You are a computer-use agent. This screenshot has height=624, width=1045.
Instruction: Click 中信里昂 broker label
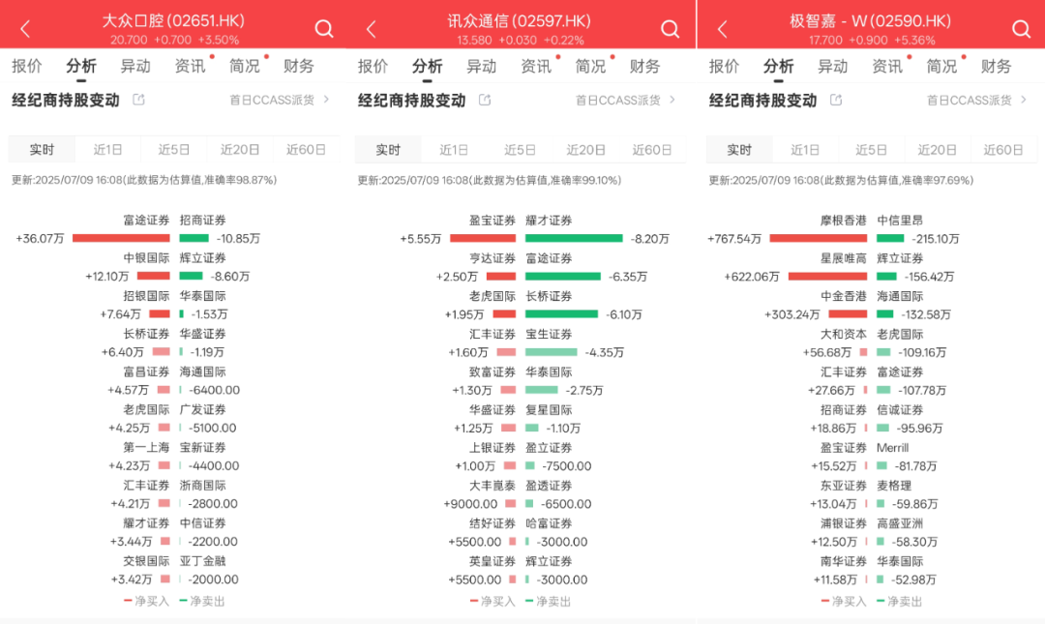pos(900,220)
